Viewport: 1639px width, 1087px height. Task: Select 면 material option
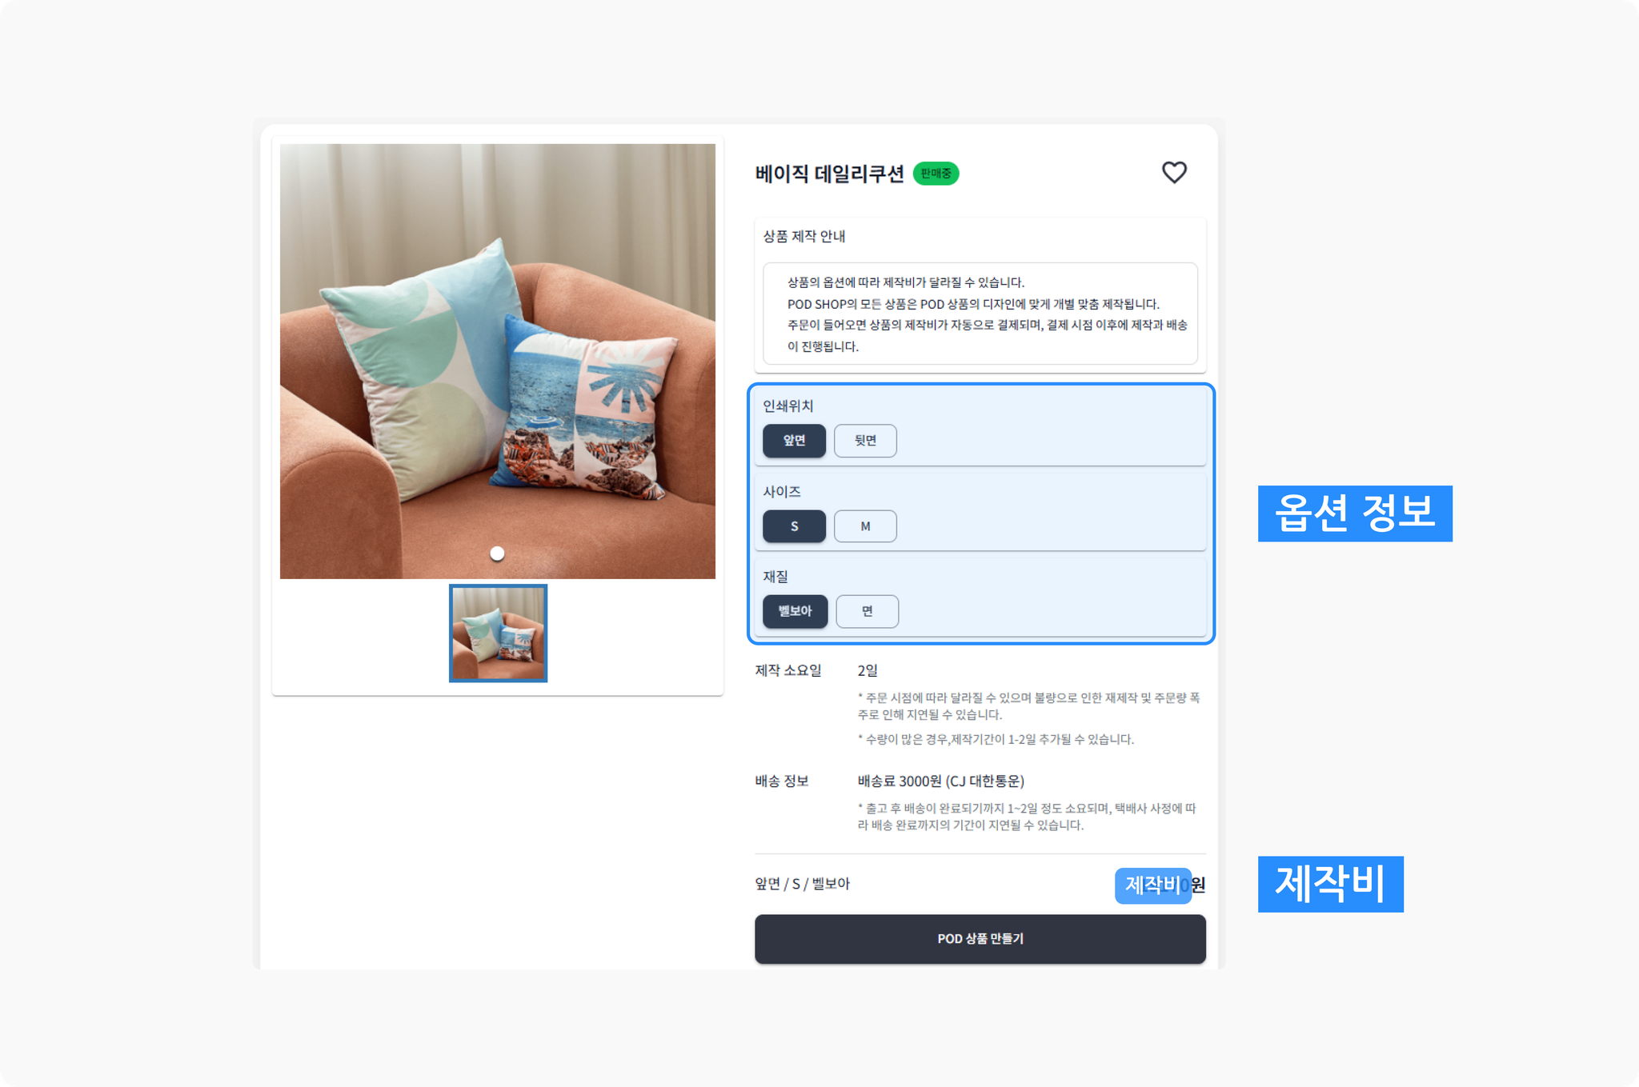[867, 611]
